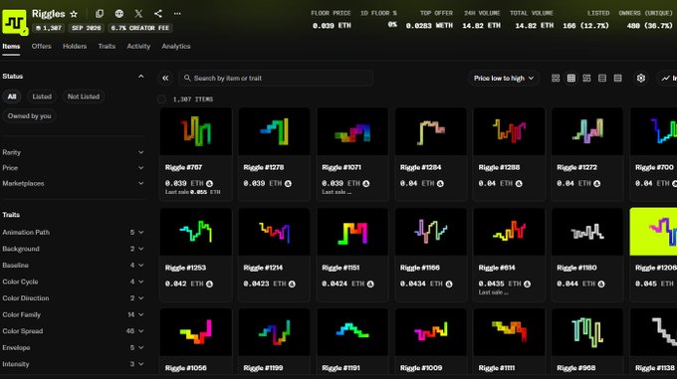Open the more options ellipsis menu
This screenshot has width=677, height=379.
point(177,14)
